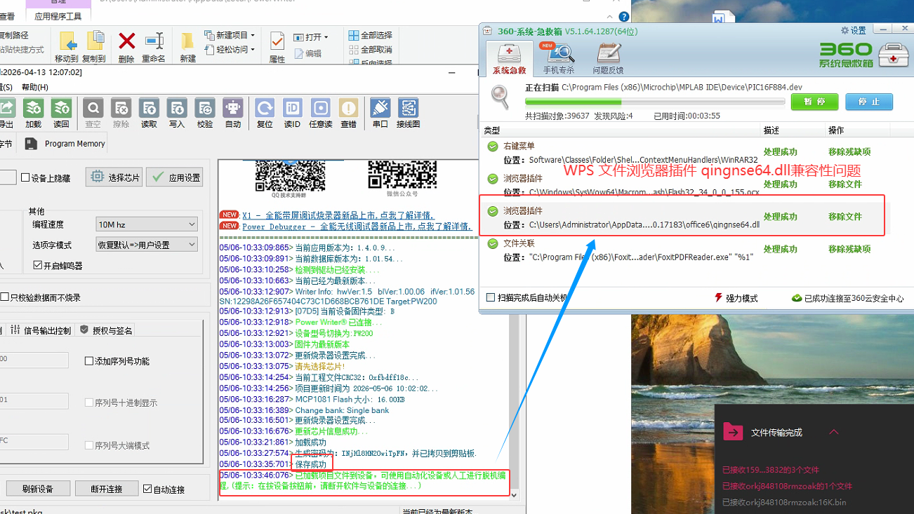Image resolution: width=914 pixels, height=514 pixels.
Task: Click the 读回 (read back) toolbar icon
Action: coord(62,108)
